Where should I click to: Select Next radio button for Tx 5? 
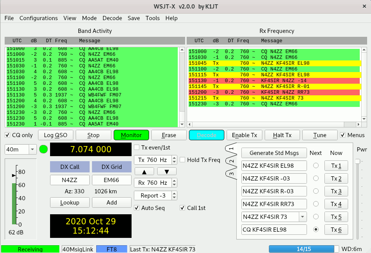pyautogui.click(x=316, y=217)
